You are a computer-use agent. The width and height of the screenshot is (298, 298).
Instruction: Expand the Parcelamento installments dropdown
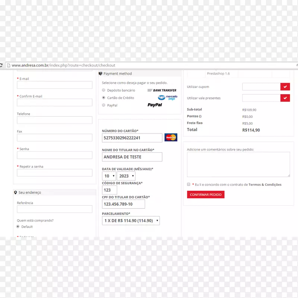coord(131,221)
